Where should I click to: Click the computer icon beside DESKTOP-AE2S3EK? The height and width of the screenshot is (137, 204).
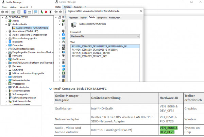(6, 17)
